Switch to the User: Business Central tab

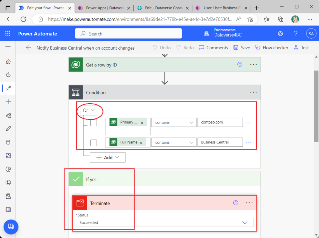click(x=222, y=8)
